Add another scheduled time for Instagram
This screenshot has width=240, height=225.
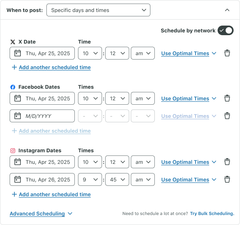pos(54,194)
